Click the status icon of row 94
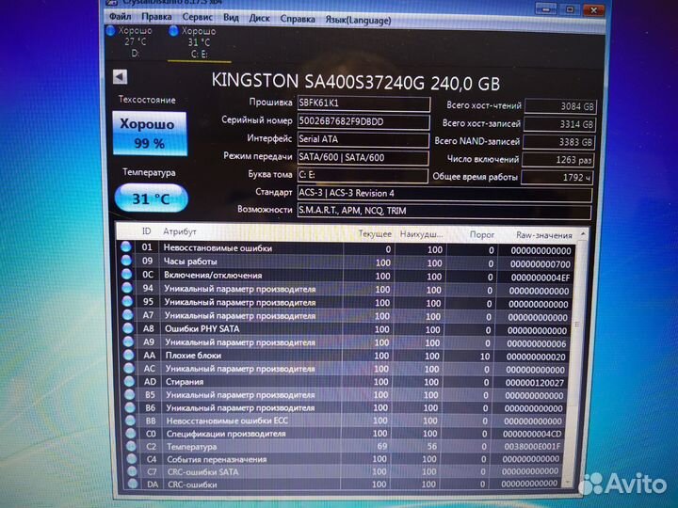 pos(127,287)
